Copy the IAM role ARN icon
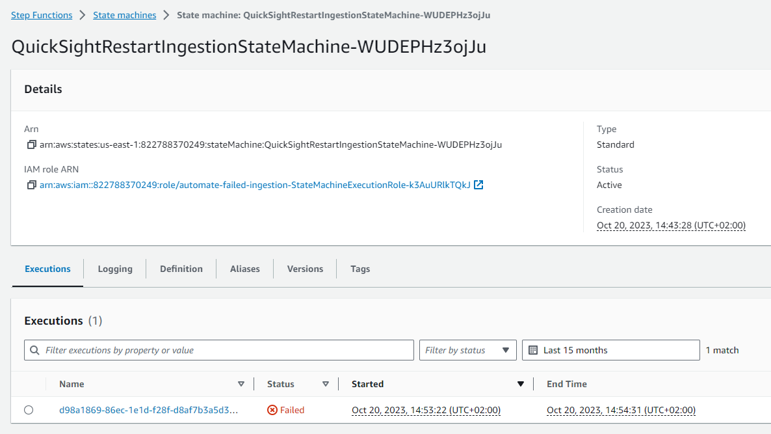This screenshot has height=434, width=771. [x=31, y=185]
